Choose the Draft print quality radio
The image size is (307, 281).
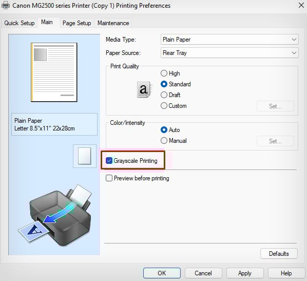click(x=170, y=95)
